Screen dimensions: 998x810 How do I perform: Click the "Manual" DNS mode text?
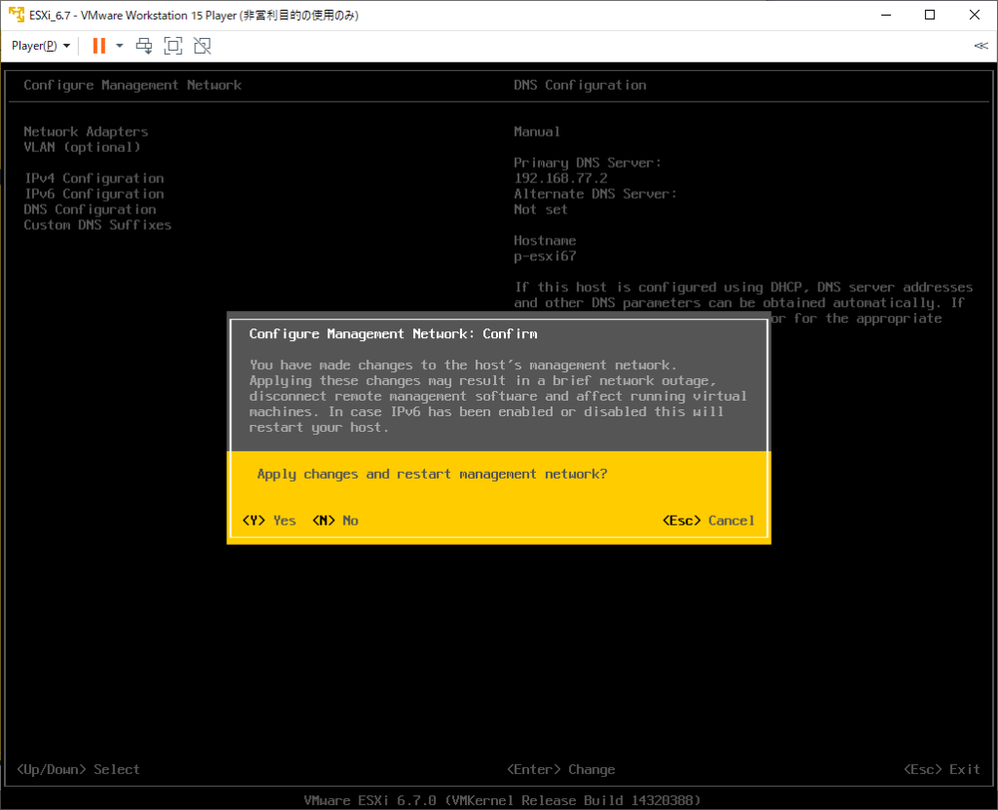(537, 132)
